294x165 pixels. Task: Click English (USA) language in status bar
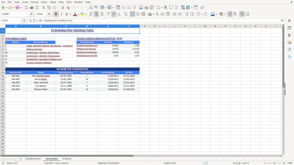pos(170,163)
